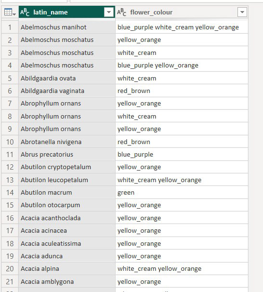Screen dimensions: 263x292
Task: Click yellow_orange in row 21
Action: point(182,281)
